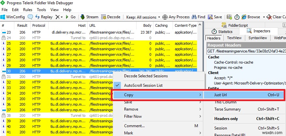
Task: Click the camera screenshot toolbar icon
Action: tap(229, 17)
